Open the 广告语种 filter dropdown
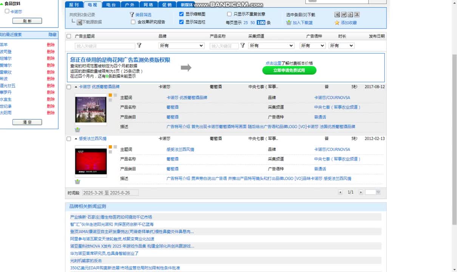The image size is (457, 272). 312,45
